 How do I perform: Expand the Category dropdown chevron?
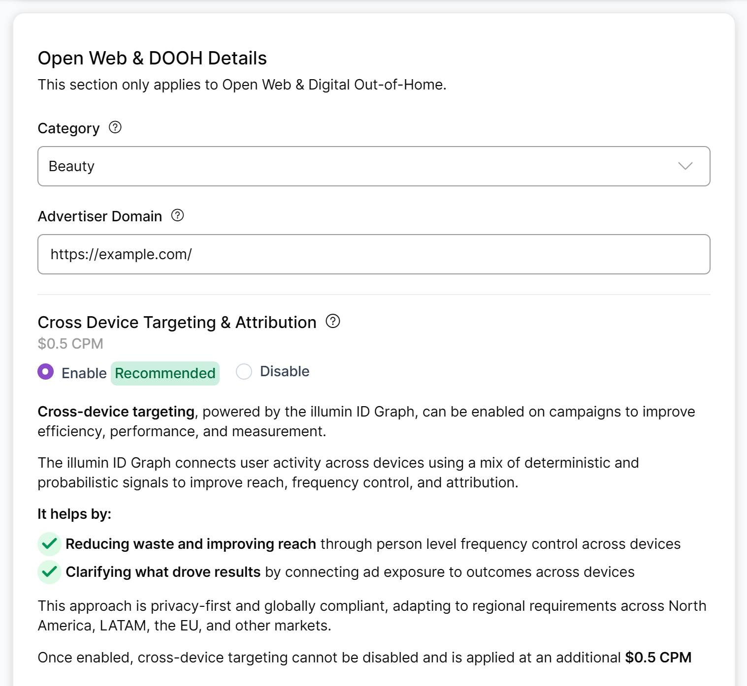click(685, 166)
